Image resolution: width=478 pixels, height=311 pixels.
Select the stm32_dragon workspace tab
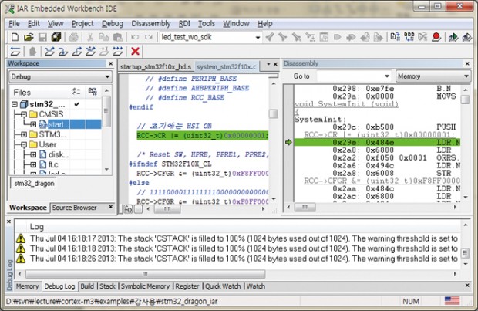[34, 184]
